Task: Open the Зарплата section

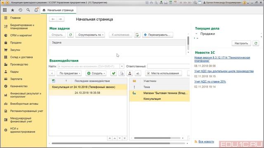Action: coord(16,79)
